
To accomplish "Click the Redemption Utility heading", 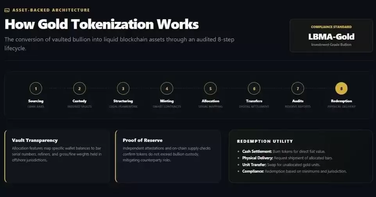I will pyautogui.click(x=265, y=141).
